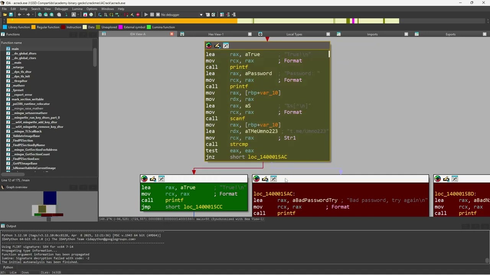Click loc_1400015CC jump target

click(203, 207)
